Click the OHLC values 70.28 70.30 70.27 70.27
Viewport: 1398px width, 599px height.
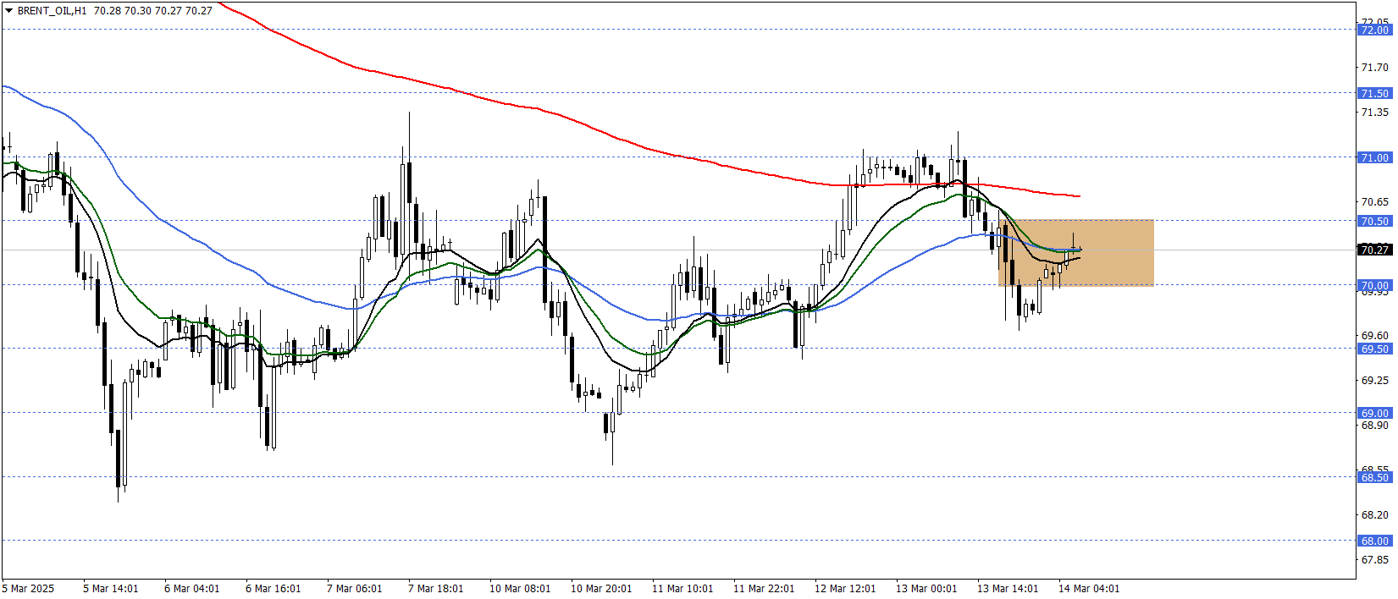(x=153, y=11)
